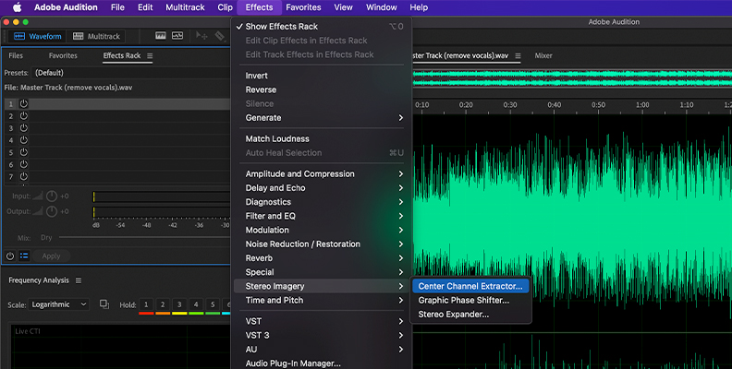Click copy-to-clipboard icon near Hold
The height and width of the screenshot is (369, 732).
(x=104, y=304)
